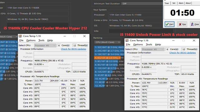Click the door icon on the timer's Close button
This screenshot has height=112, width=200.
coord(192,24)
